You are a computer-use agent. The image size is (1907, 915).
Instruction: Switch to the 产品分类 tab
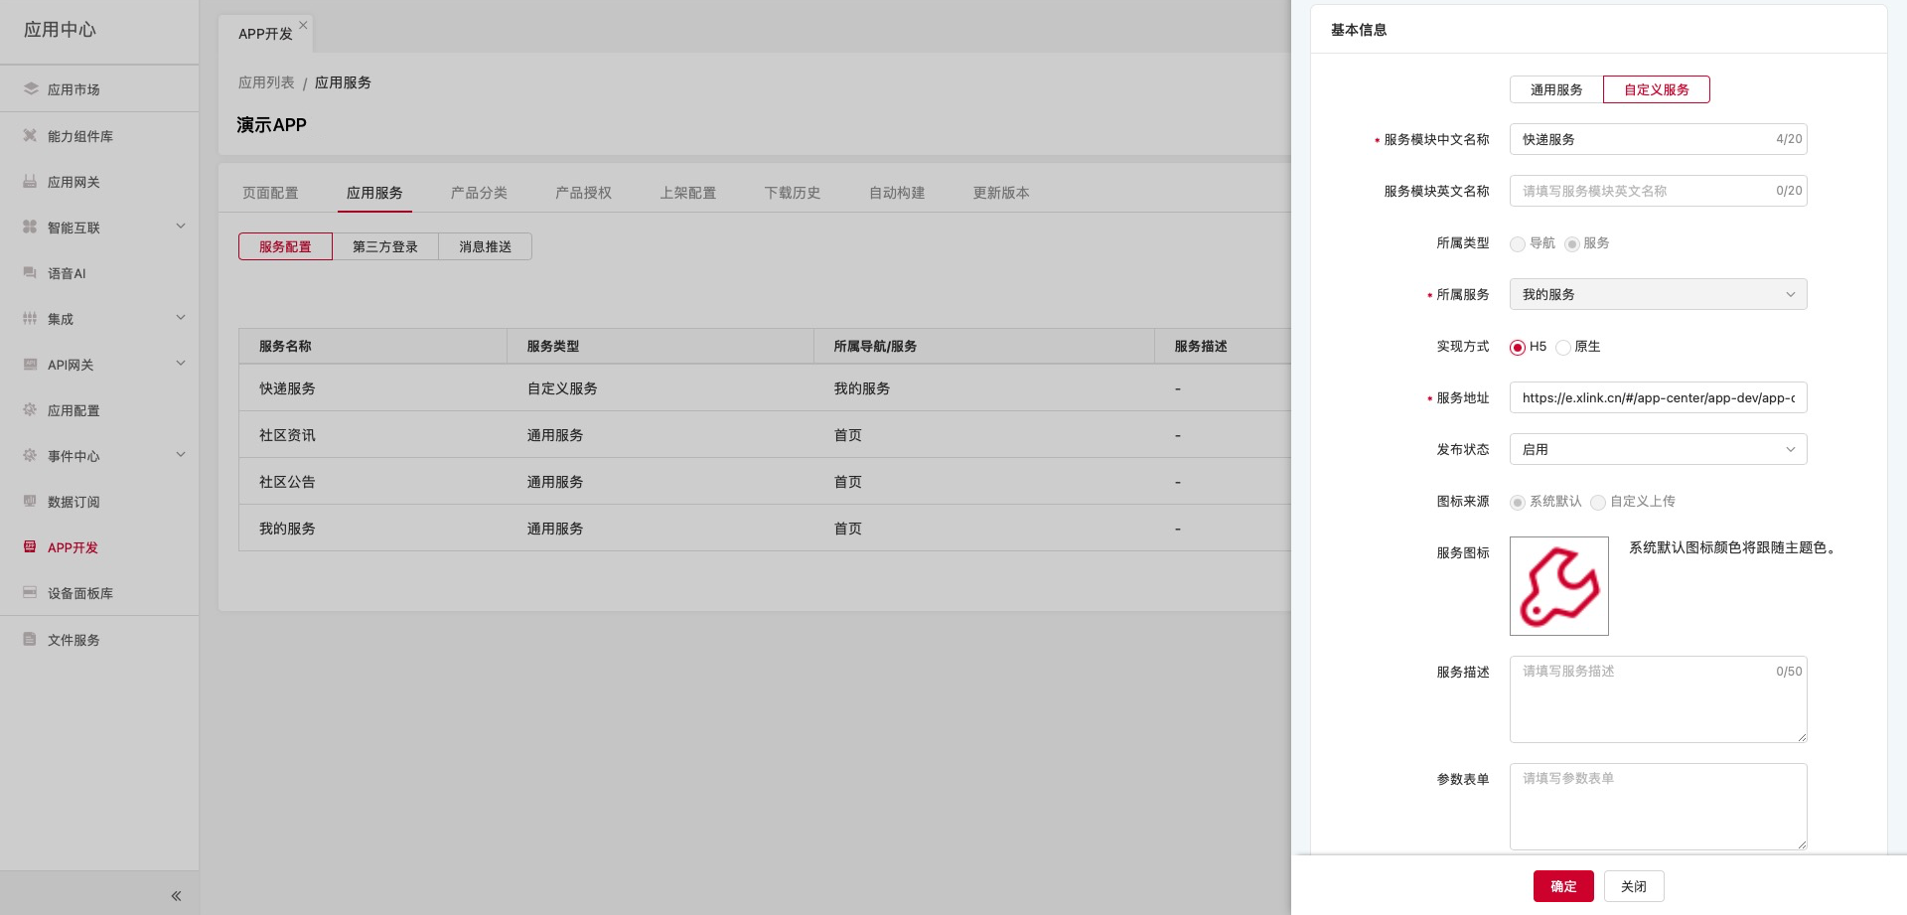(x=479, y=193)
